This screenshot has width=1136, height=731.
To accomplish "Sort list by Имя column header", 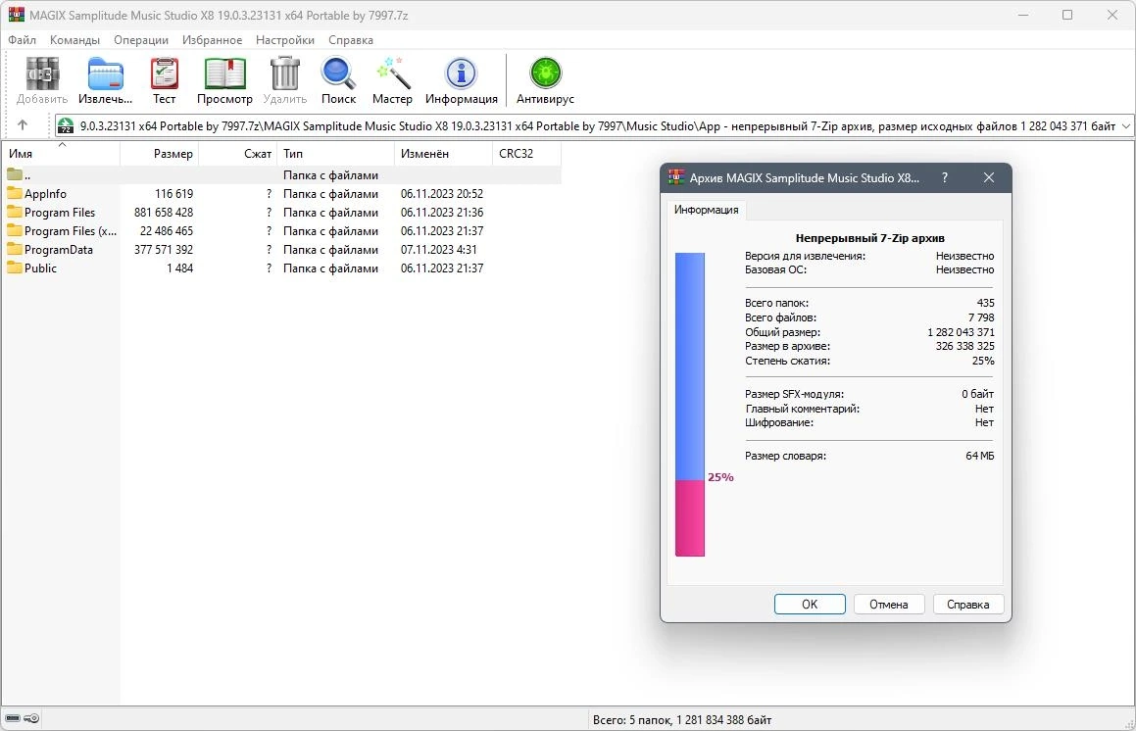I will (61, 154).
